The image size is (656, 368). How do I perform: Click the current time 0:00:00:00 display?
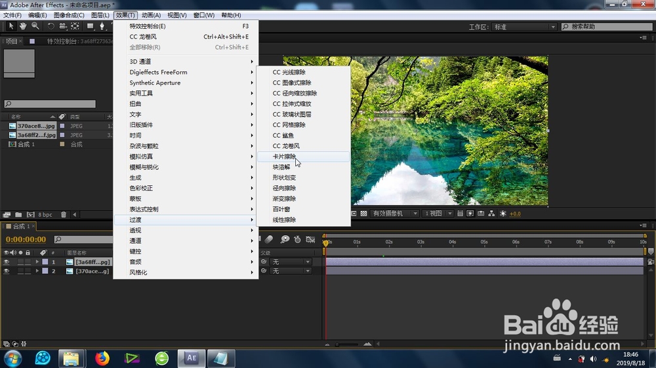click(x=26, y=240)
